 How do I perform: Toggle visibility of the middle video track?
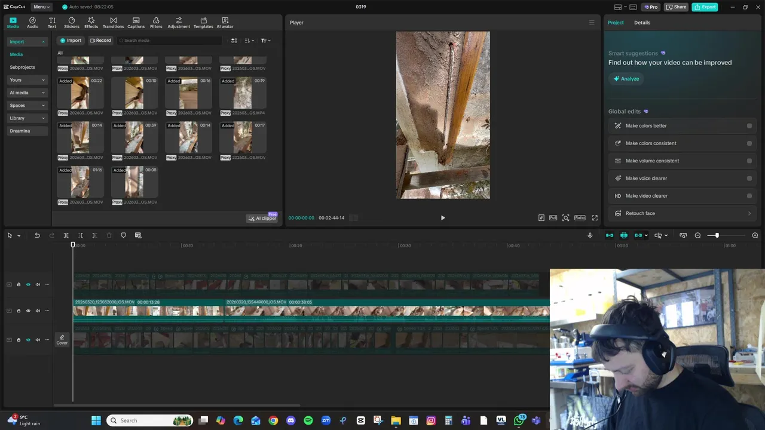28,311
